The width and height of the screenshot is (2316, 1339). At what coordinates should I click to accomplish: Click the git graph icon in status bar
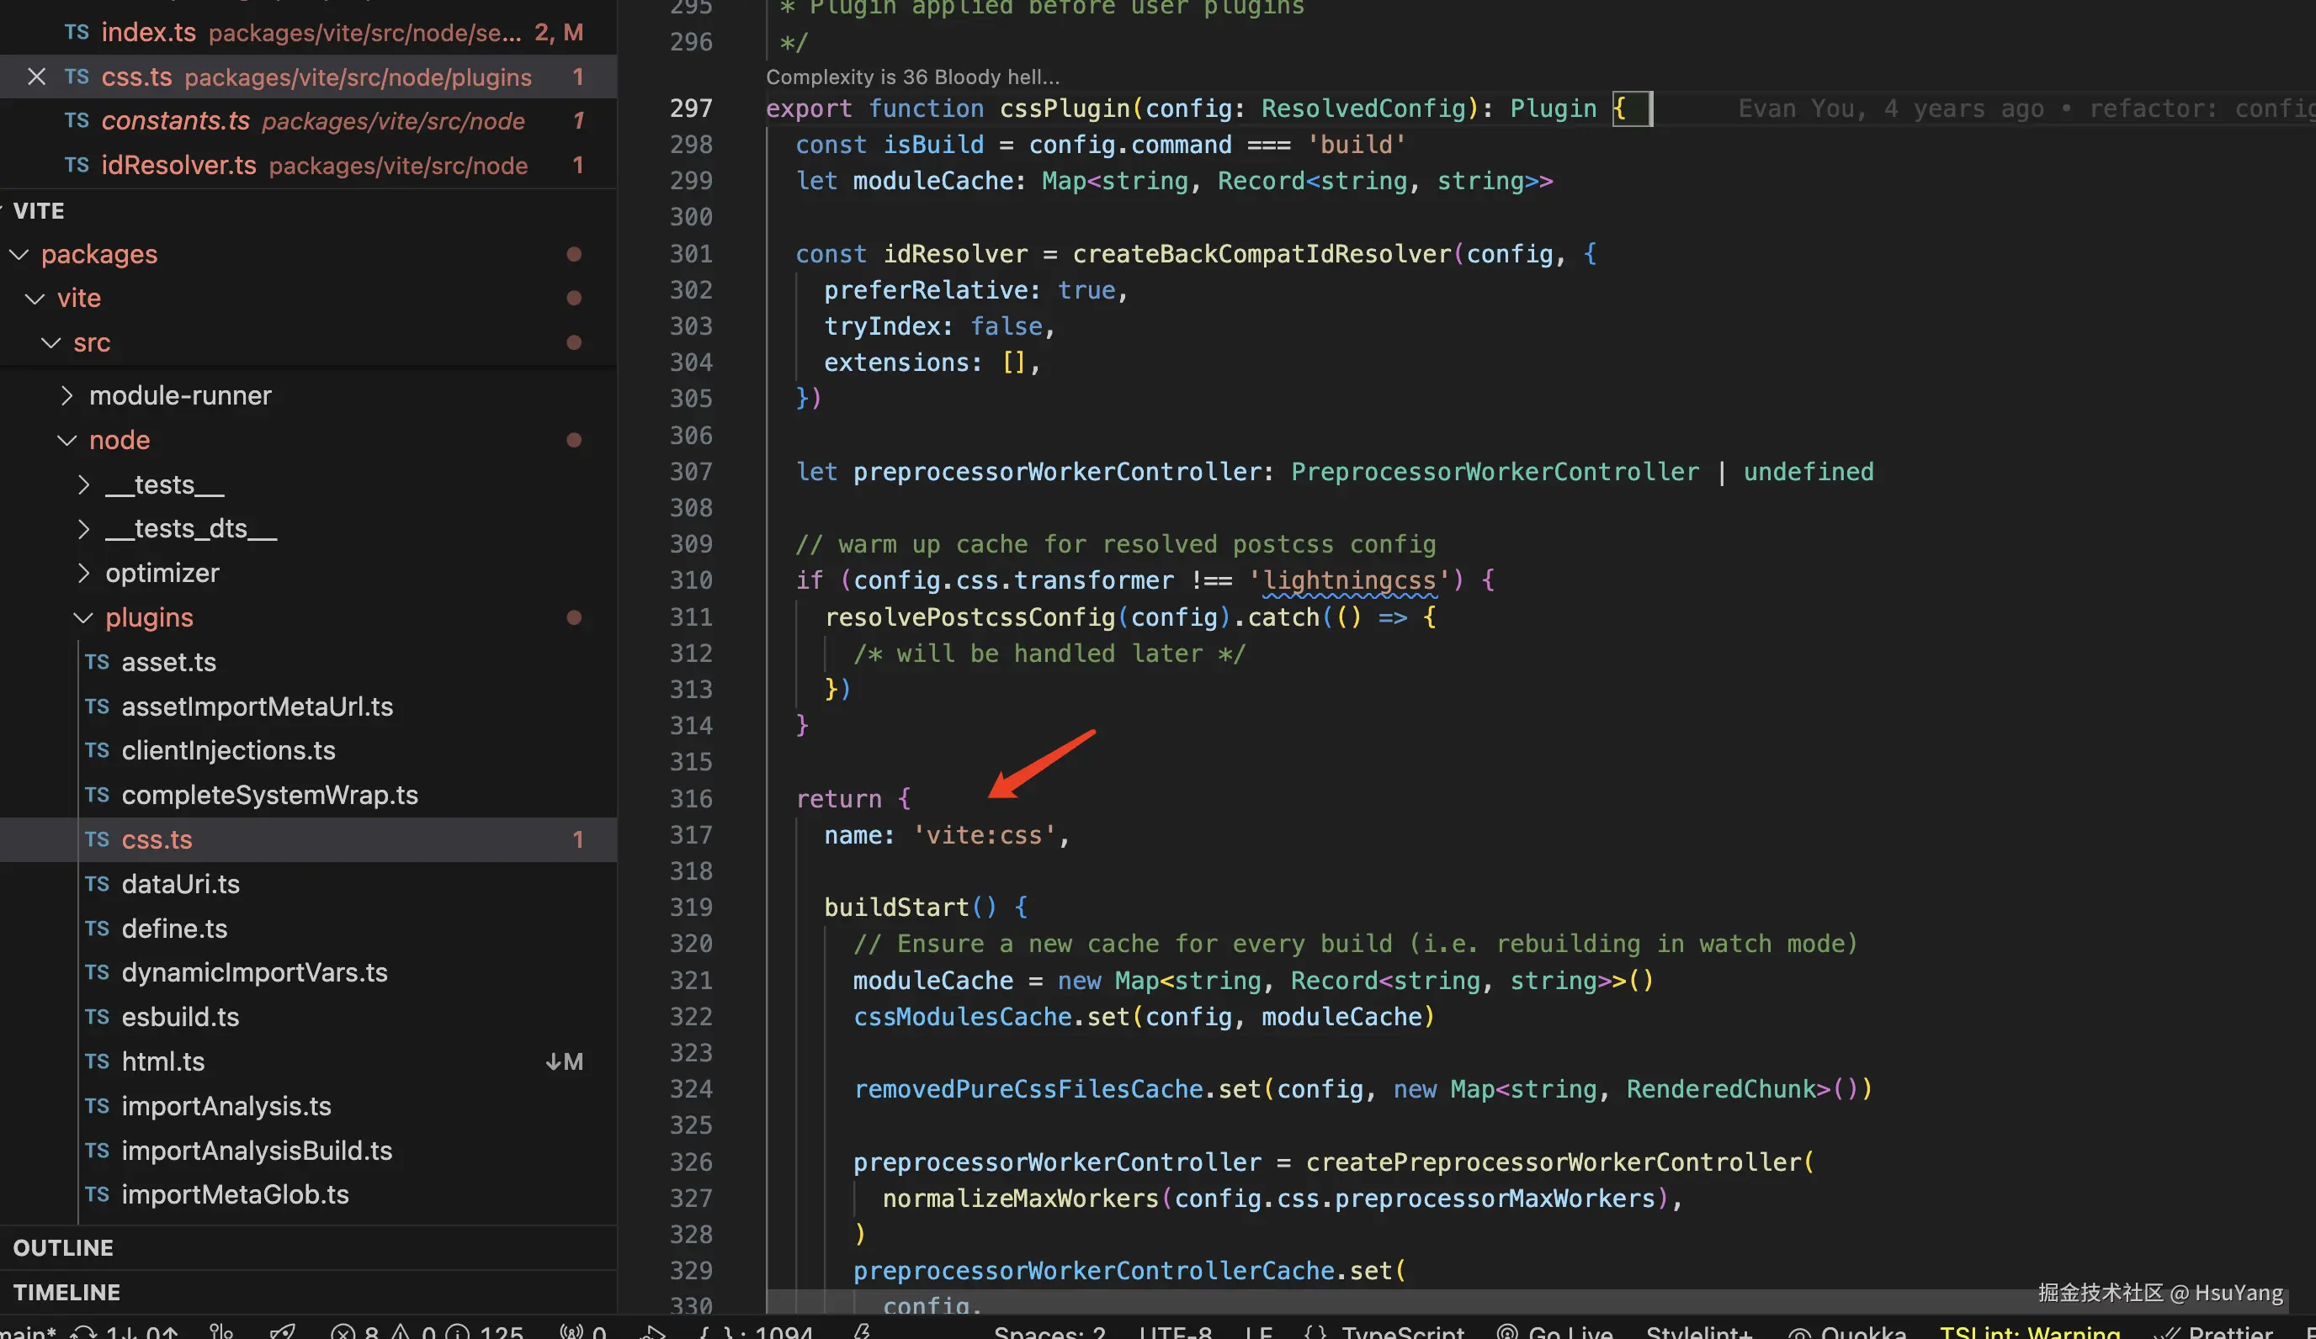220,1331
